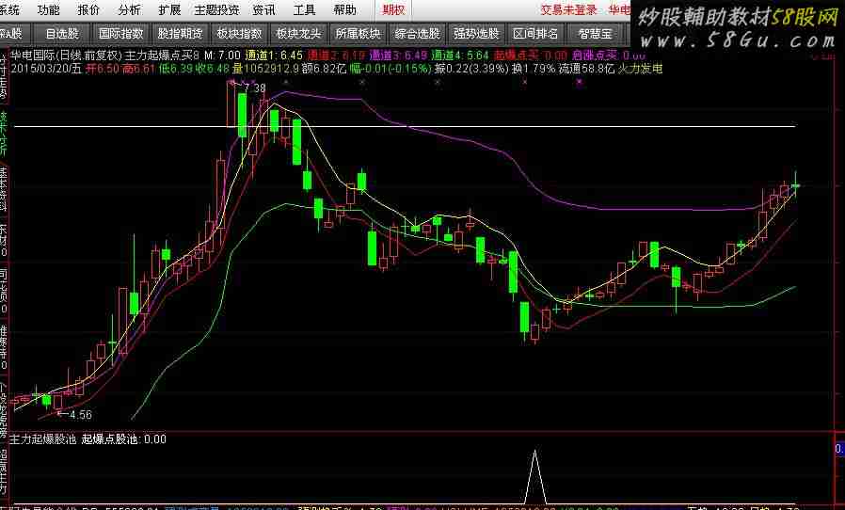Click the 额6.82亿 amount value

(x=324, y=69)
